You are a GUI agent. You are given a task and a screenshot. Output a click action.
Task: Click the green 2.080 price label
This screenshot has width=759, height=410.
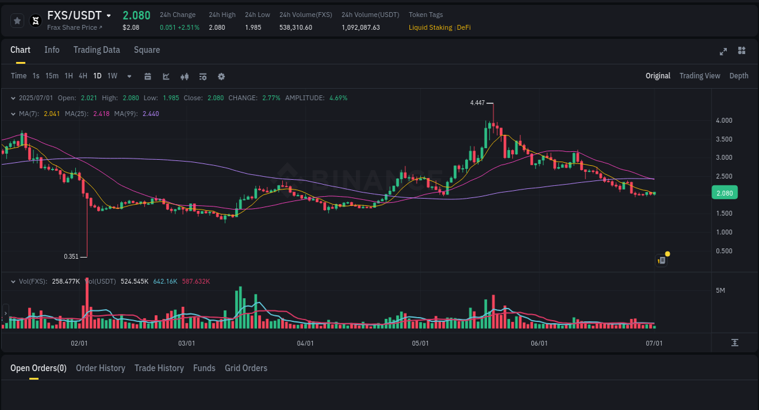pos(724,193)
